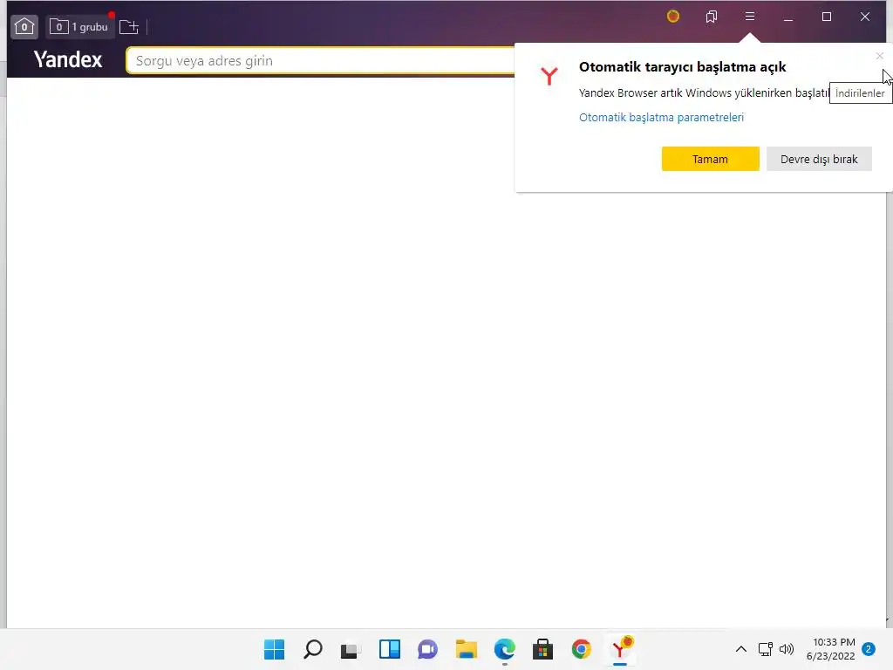Open the Yandex home tab icon
Screen dimensions: 893x670
24,27
